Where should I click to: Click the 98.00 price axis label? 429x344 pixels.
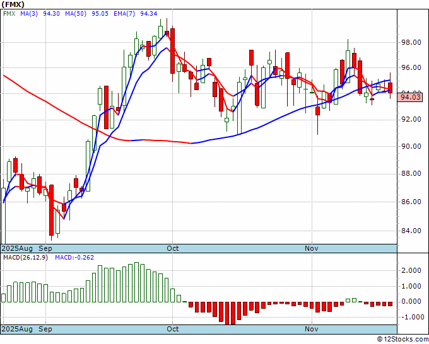411,42
